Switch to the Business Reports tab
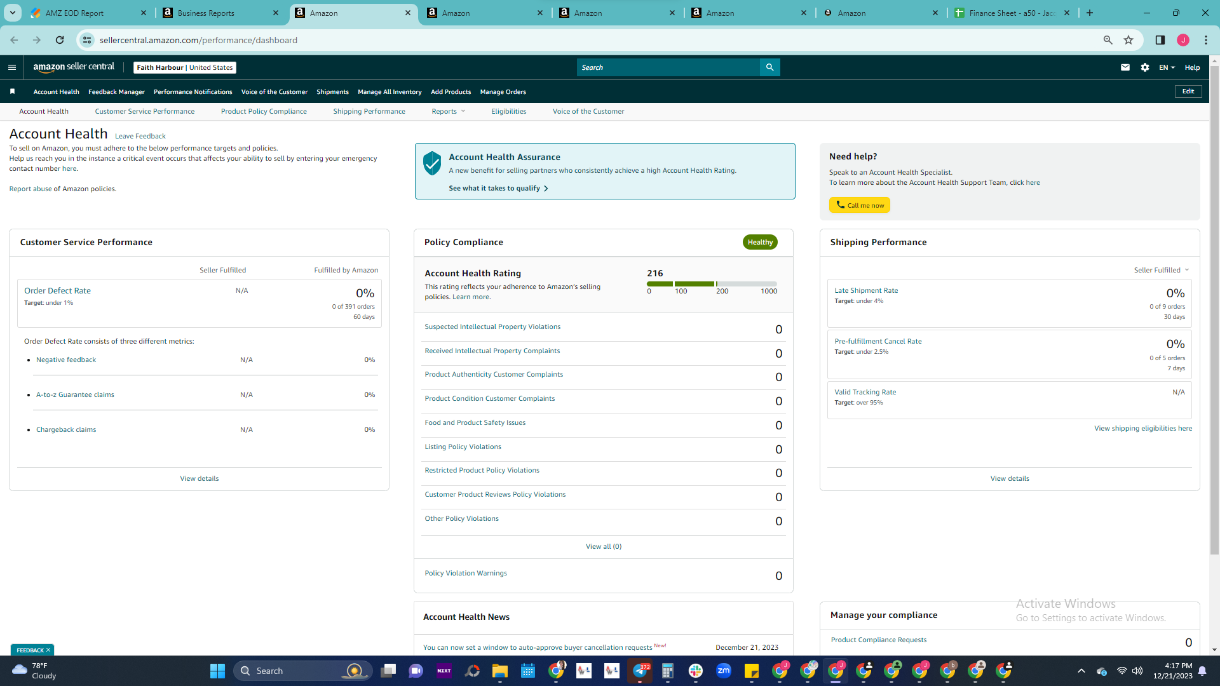Image resolution: width=1220 pixels, height=686 pixels. coord(220,13)
